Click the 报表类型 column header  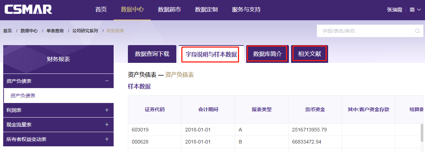pos(261,109)
